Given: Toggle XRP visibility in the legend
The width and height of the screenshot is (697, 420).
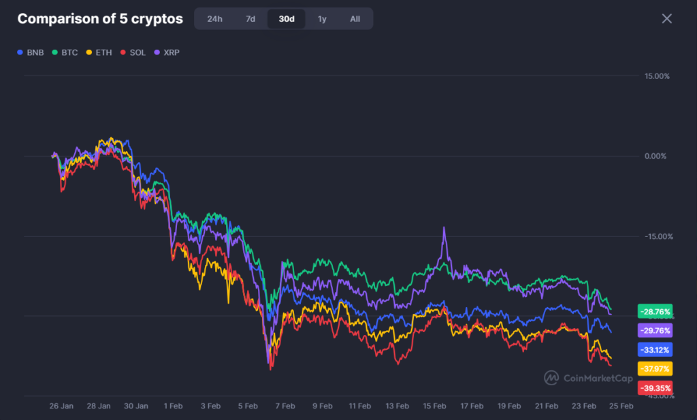Looking at the screenshot, I should (166, 52).
